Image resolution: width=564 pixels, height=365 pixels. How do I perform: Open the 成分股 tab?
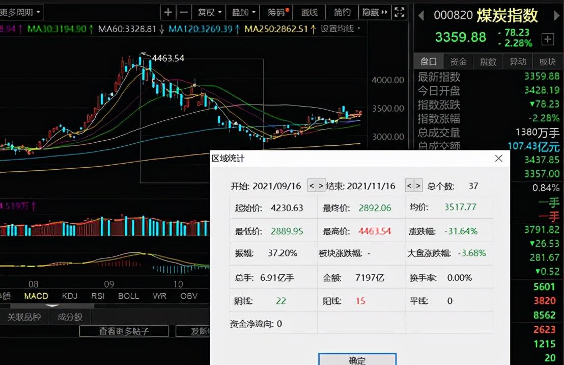click(x=70, y=317)
